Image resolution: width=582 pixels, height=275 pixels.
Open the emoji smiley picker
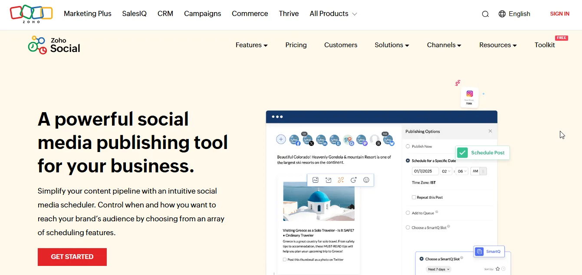pos(366,180)
